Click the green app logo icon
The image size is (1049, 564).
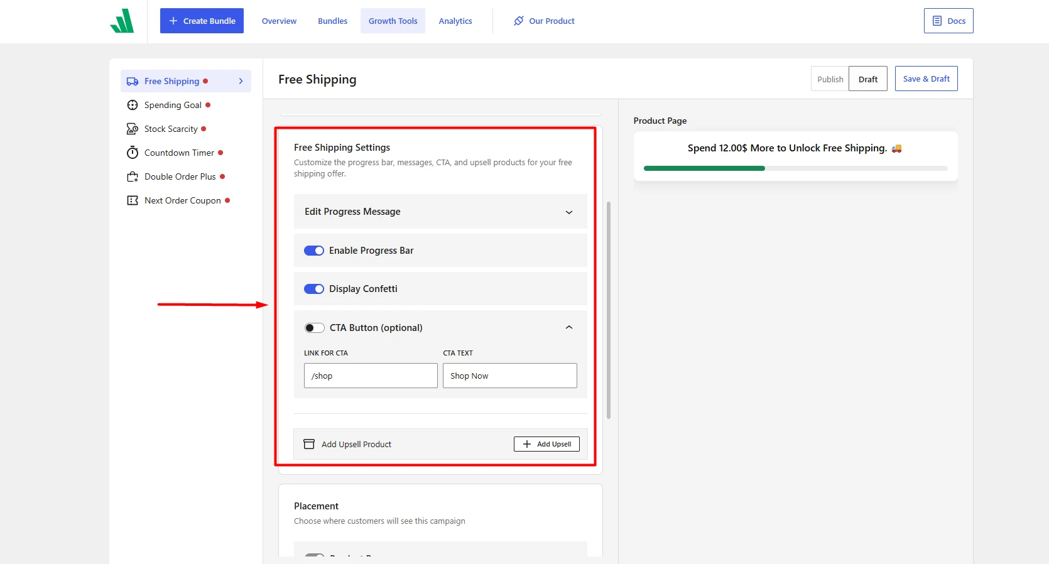click(x=122, y=21)
